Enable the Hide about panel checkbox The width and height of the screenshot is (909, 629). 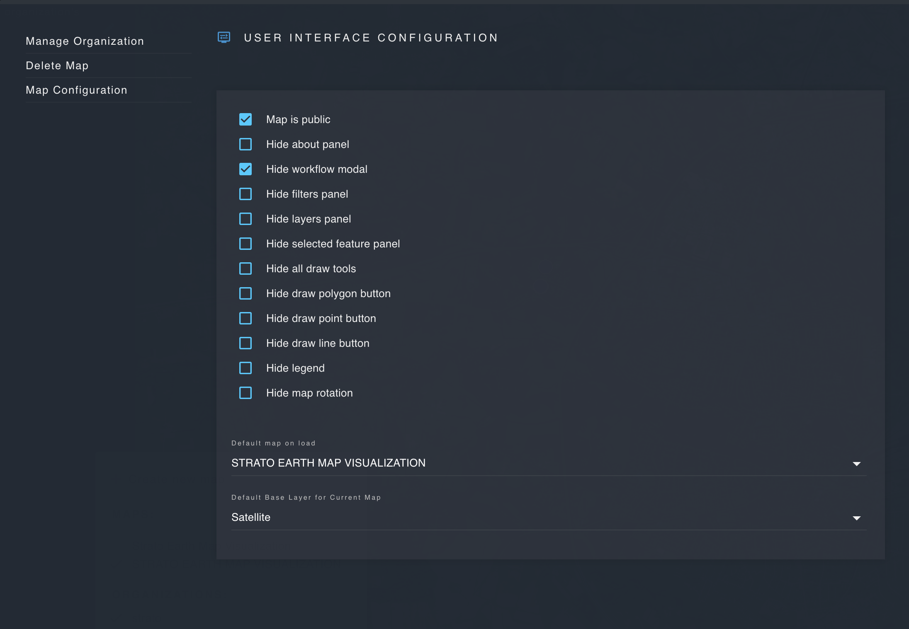click(245, 144)
